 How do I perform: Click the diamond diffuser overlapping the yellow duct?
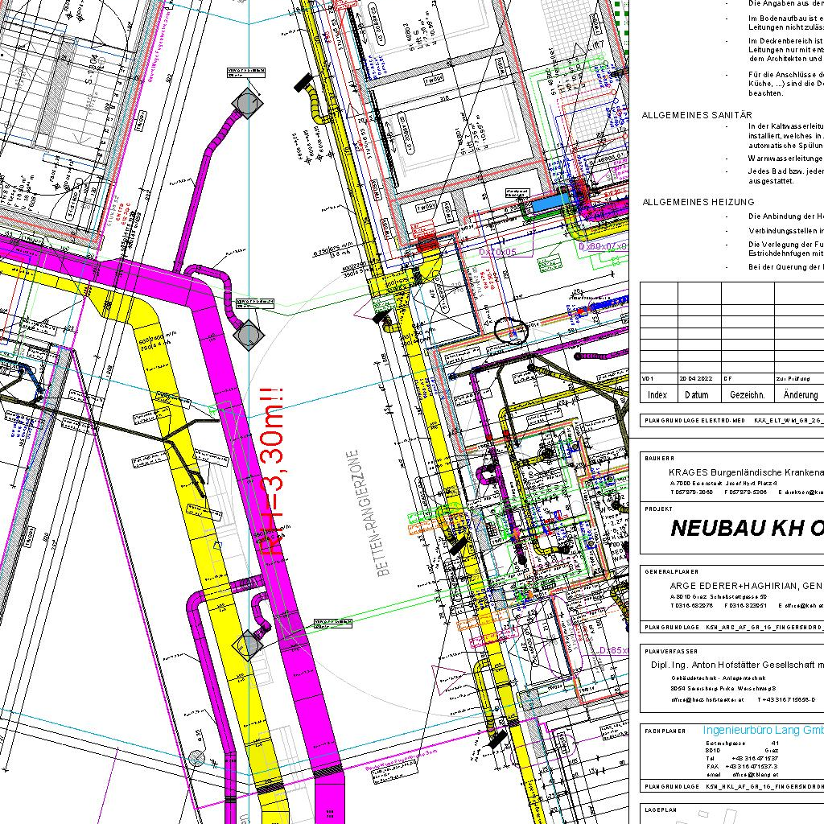point(249,645)
